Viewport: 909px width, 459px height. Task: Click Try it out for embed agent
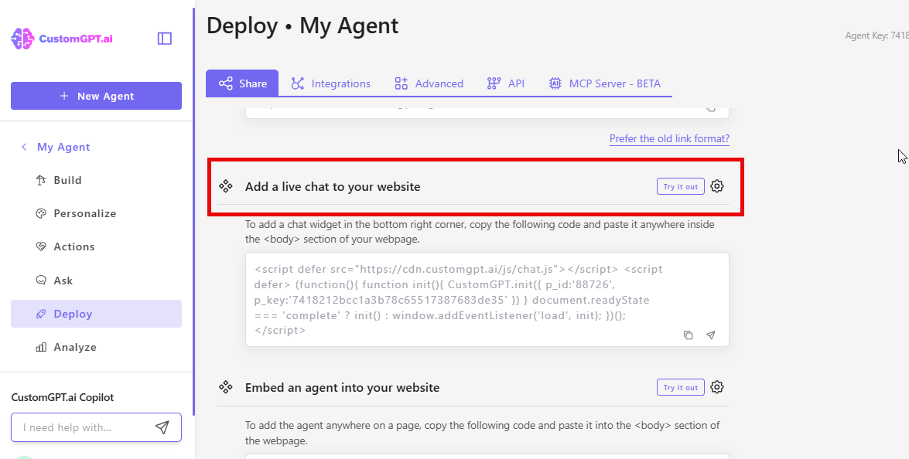[681, 387]
